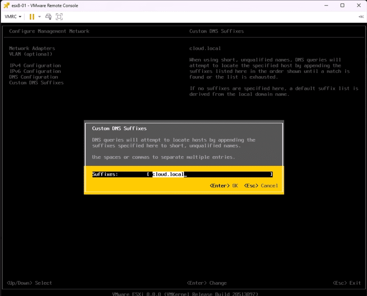Screen dimensions: 367x296
Task: Expand the power options arrow beside pause
Action: point(39,17)
